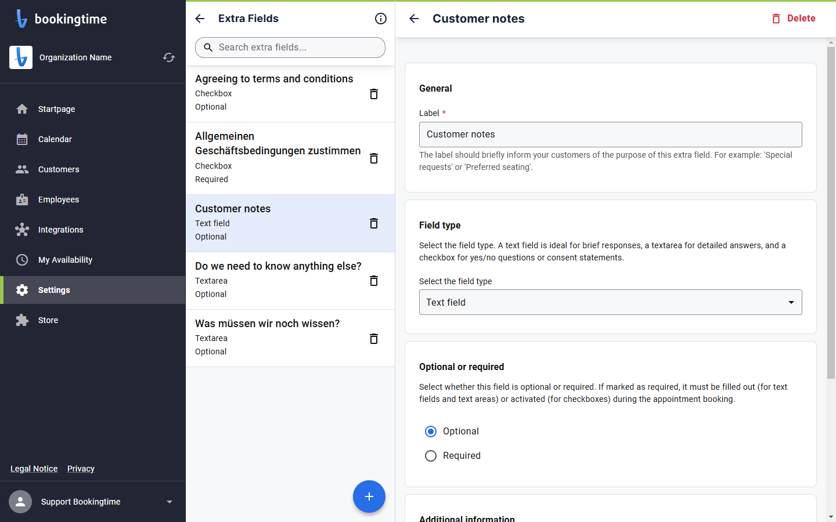
Task: Go to Customers section
Action: click(x=93, y=169)
